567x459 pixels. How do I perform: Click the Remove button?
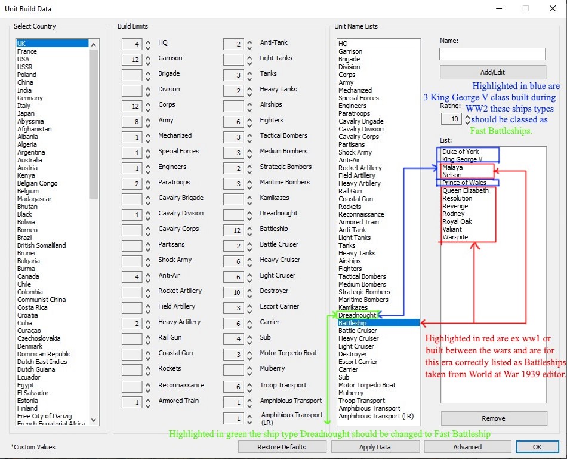494,418
